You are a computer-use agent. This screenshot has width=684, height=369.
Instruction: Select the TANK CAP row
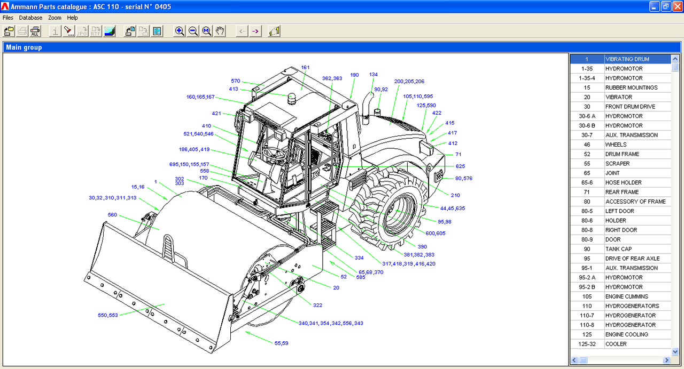pos(620,249)
